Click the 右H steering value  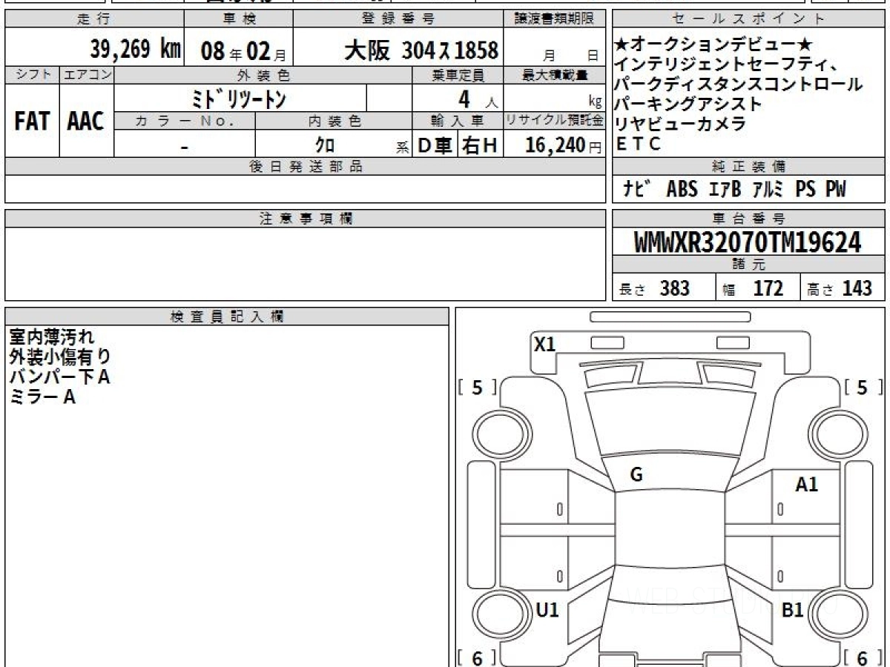[480, 145]
